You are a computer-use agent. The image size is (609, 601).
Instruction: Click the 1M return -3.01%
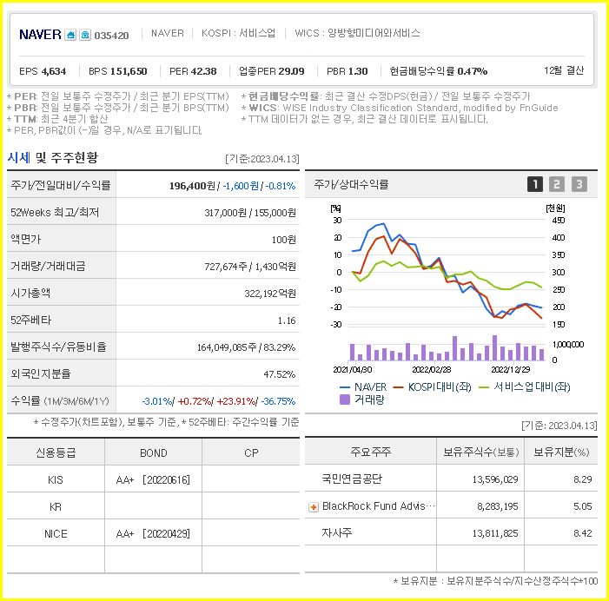157,401
